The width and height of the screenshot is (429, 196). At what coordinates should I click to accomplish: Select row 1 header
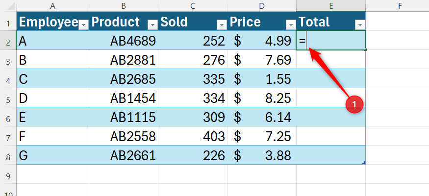click(x=8, y=21)
